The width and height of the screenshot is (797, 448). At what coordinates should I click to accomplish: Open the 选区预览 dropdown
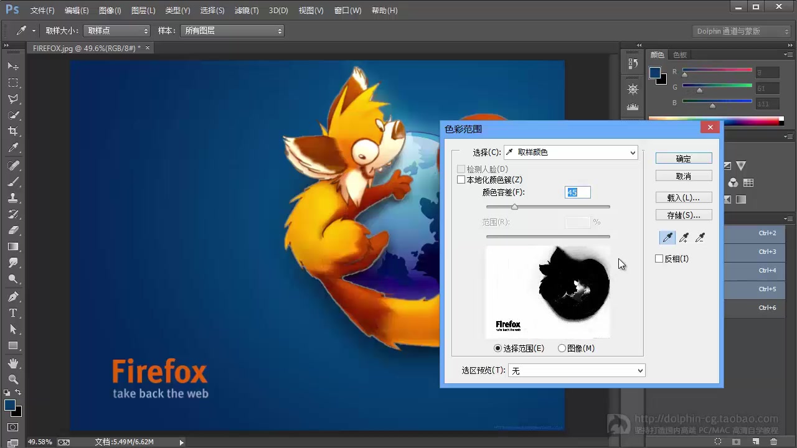pos(577,371)
